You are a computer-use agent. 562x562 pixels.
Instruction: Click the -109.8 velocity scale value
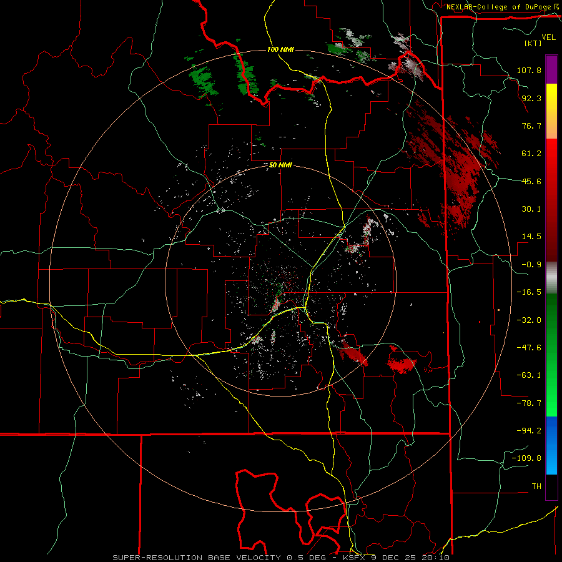coord(526,458)
